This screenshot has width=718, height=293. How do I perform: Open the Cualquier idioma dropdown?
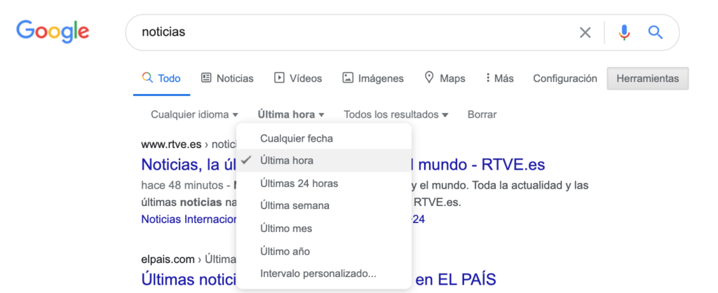[195, 114]
